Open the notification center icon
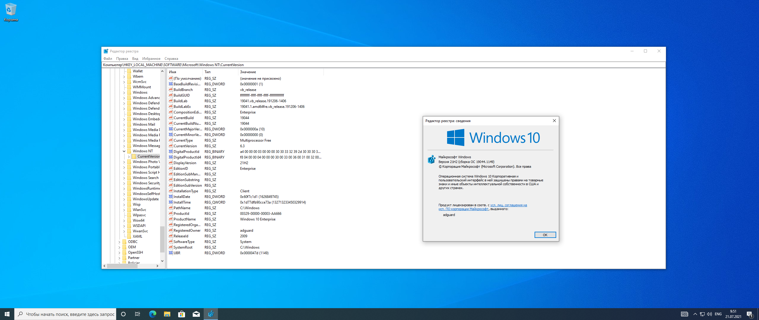Viewport: 759px width, 320px height. point(749,314)
